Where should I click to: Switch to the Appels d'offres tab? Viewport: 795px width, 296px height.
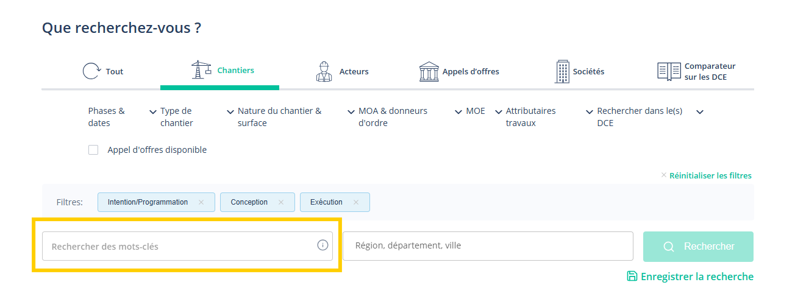(459, 71)
